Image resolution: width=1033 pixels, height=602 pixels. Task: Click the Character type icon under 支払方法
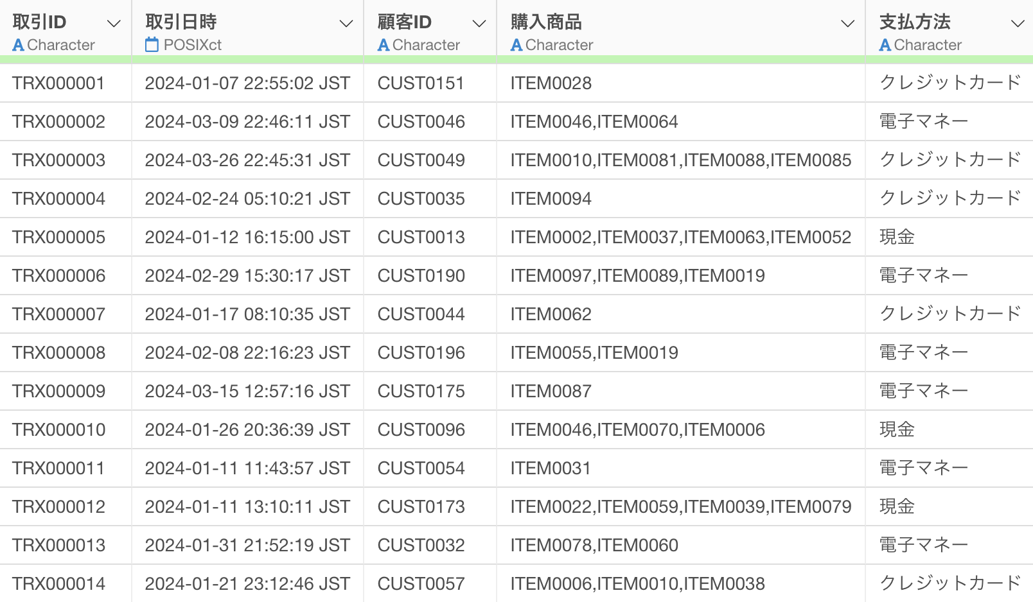point(885,45)
